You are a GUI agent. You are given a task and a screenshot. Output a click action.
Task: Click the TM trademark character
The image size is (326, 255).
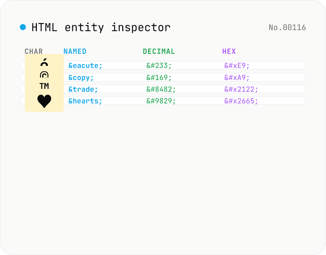(44, 86)
